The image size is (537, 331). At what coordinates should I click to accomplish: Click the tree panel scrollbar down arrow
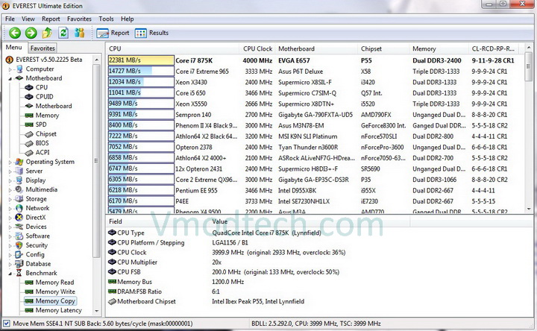click(96, 311)
